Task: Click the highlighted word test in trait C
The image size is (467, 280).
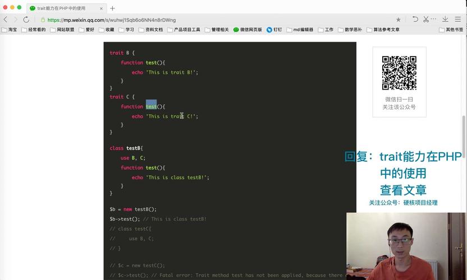Action: click(151, 106)
